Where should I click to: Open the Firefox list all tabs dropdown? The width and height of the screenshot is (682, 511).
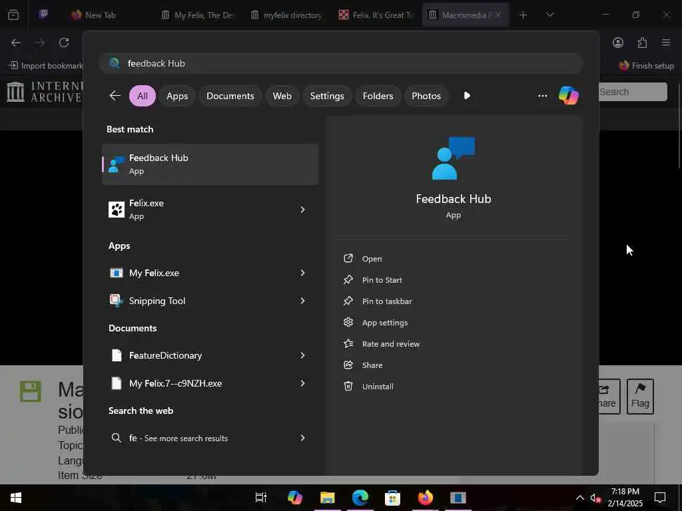pyautogui.click(x=549, y=15)
